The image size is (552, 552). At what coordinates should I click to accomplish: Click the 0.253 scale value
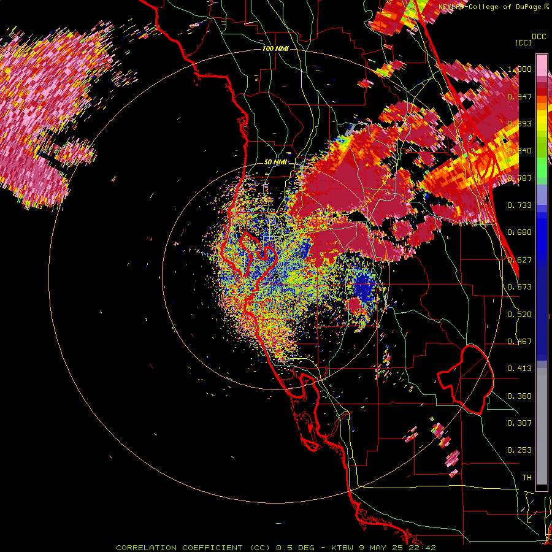point(519,450)
